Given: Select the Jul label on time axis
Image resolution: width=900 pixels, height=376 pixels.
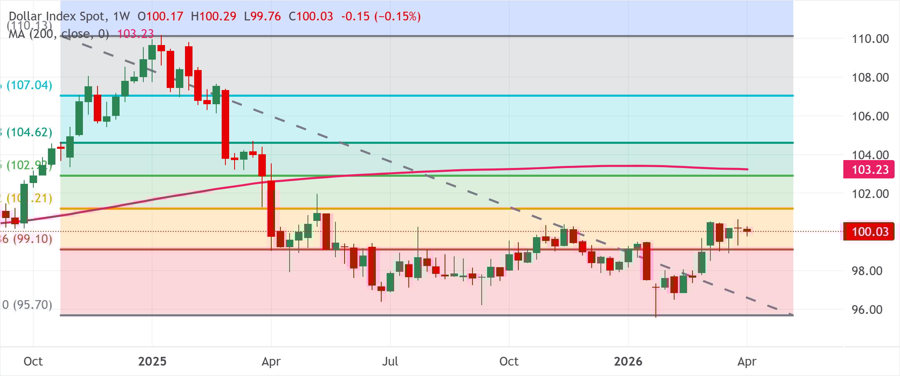Looking at the screenshot, I should 390,361.
